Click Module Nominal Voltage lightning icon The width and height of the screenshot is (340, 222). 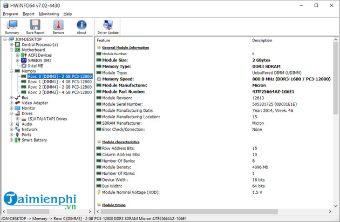tap(99, 192)
